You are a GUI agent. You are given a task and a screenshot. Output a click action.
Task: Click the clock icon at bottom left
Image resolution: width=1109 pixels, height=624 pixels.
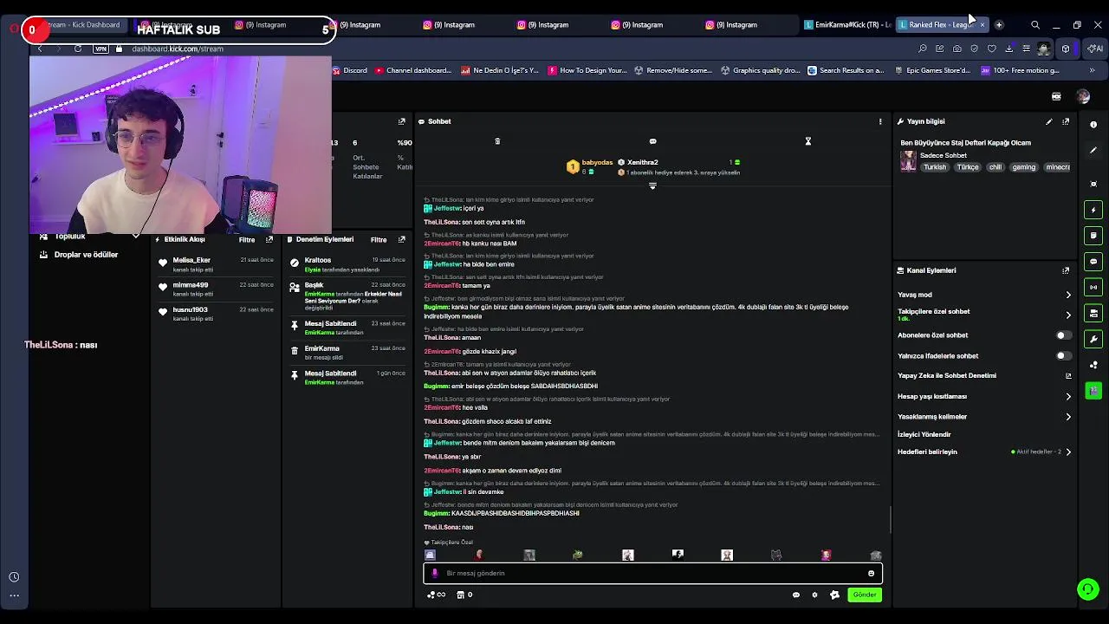14,577
